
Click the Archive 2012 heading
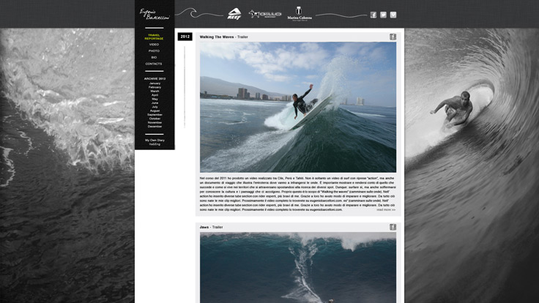[x=155, y=78]
